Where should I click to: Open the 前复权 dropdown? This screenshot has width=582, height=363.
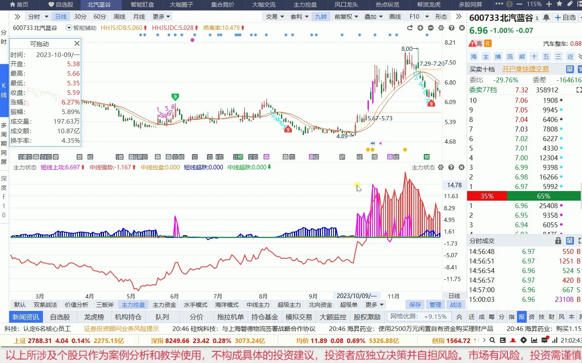(346, 17)
